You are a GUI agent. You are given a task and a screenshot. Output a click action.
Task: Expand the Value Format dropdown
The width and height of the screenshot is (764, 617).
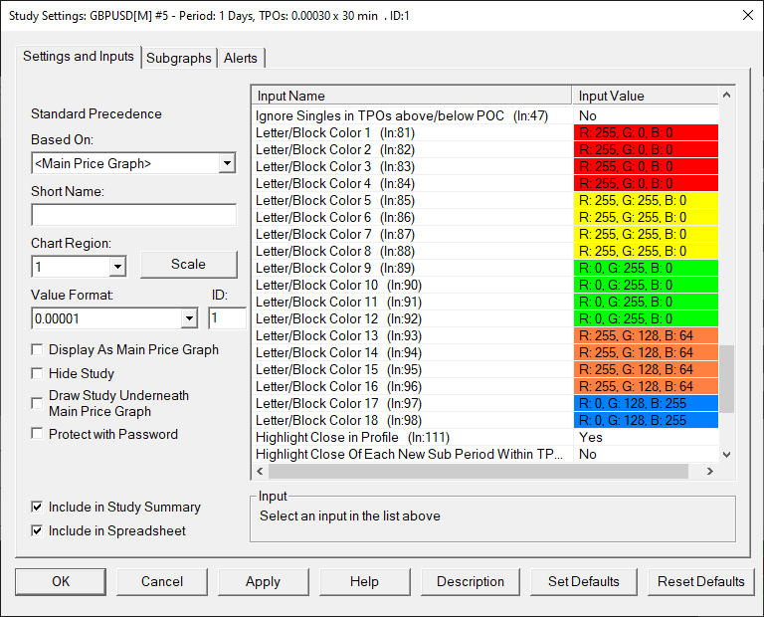[189, 318]
